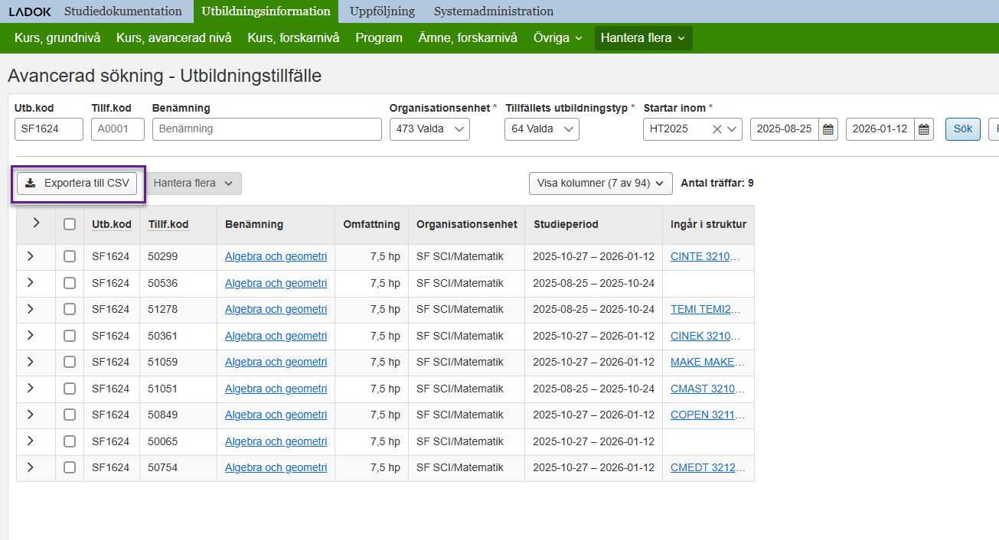Select the checkbox for row 50849
Viewport: 999px width, 540px height.
(70, 415)
